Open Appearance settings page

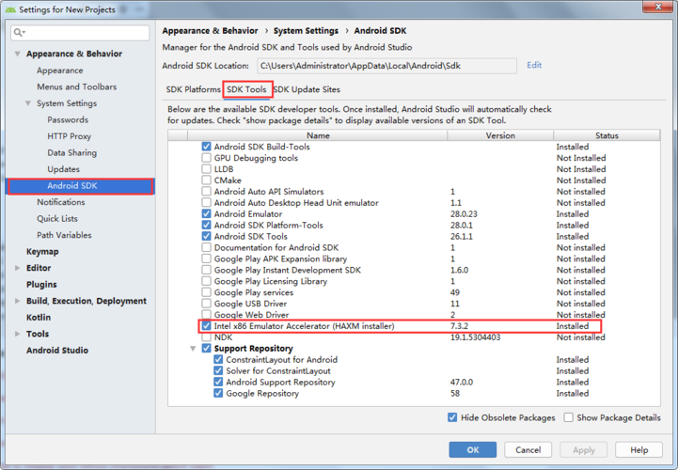[59, 70]
